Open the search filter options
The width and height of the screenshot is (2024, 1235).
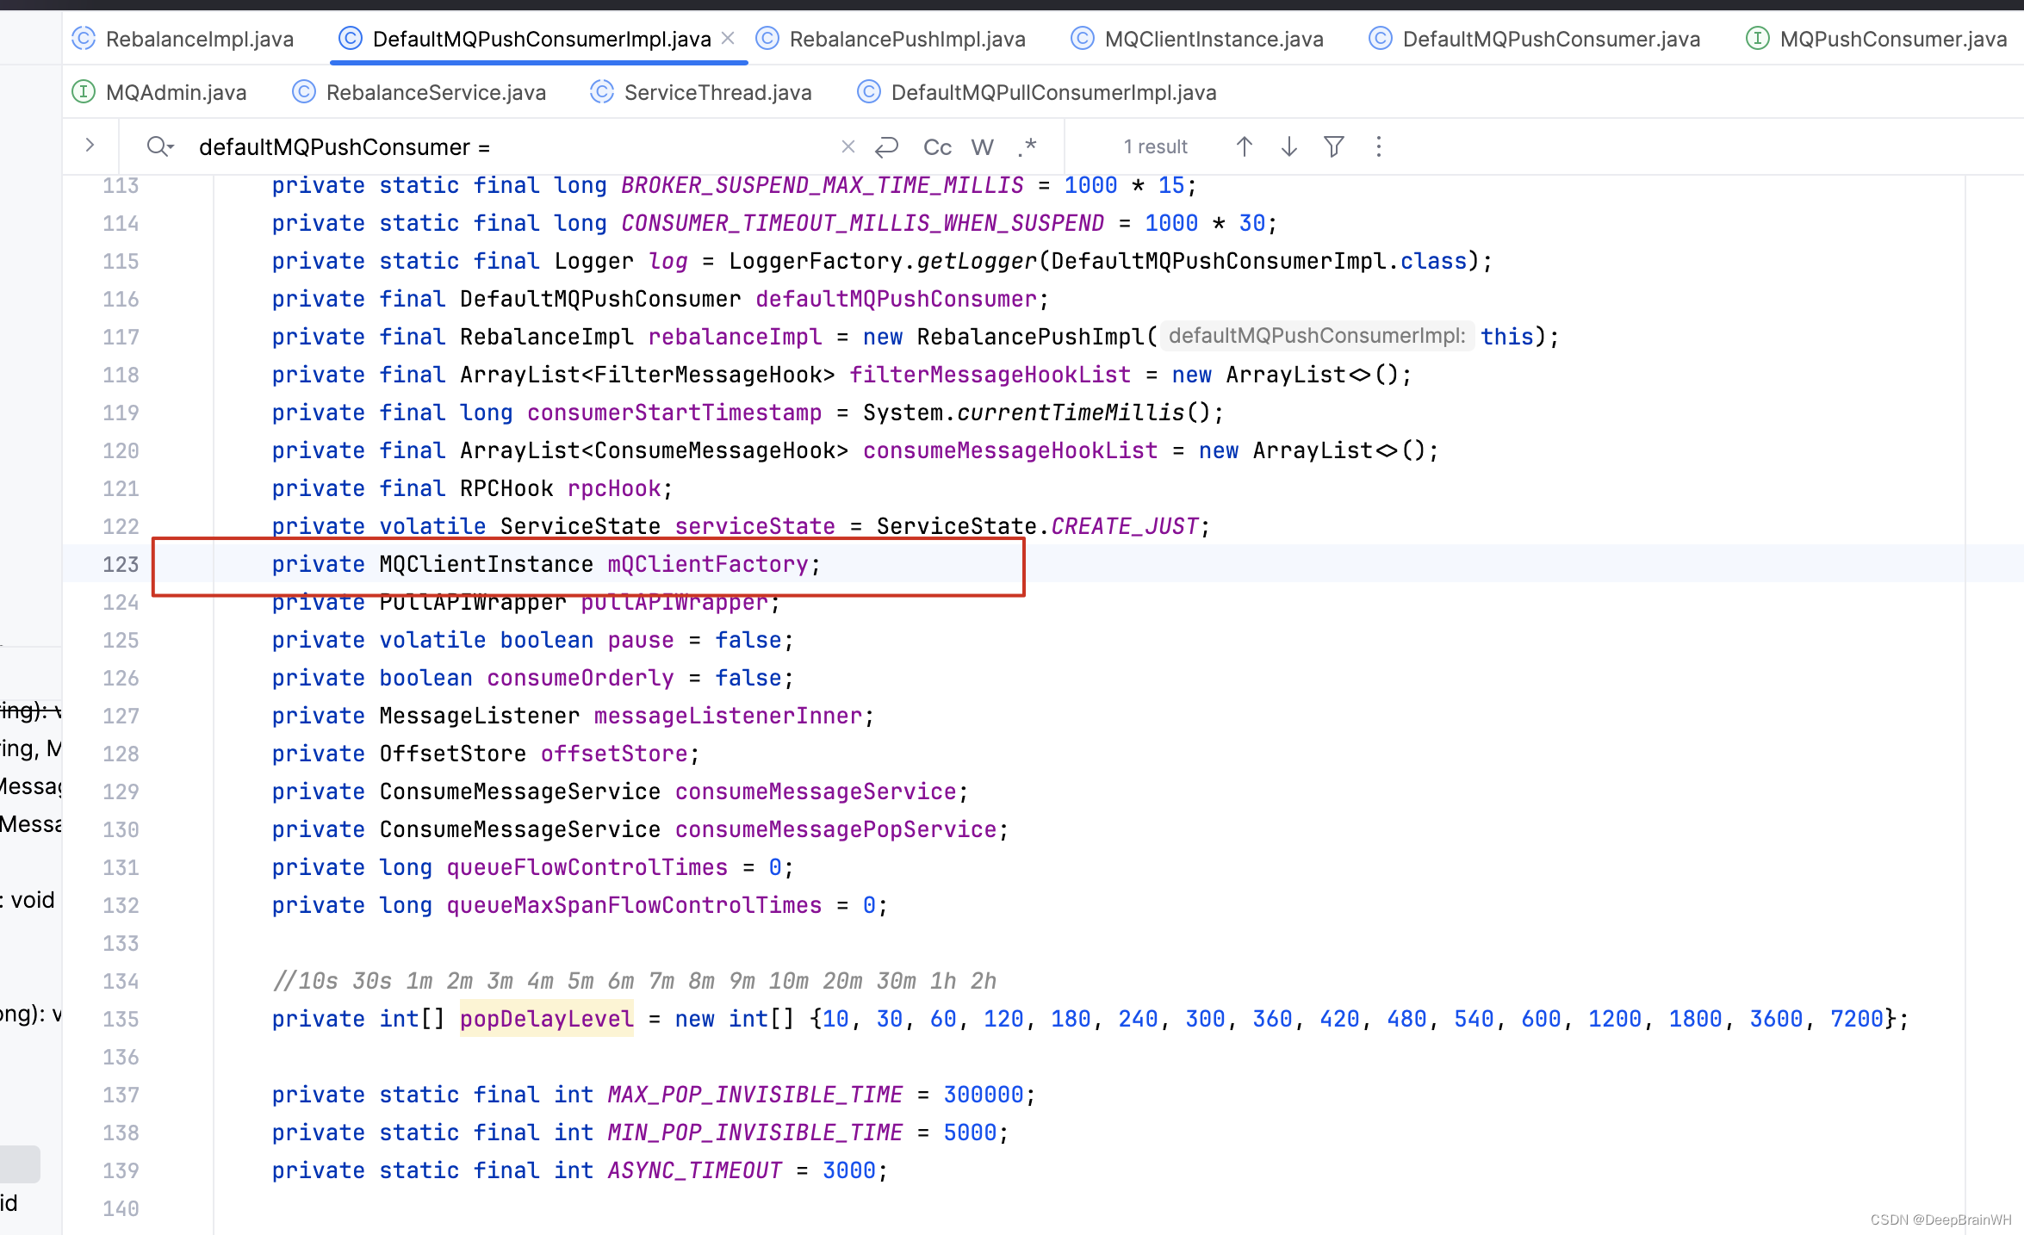tap(1334, 146)
